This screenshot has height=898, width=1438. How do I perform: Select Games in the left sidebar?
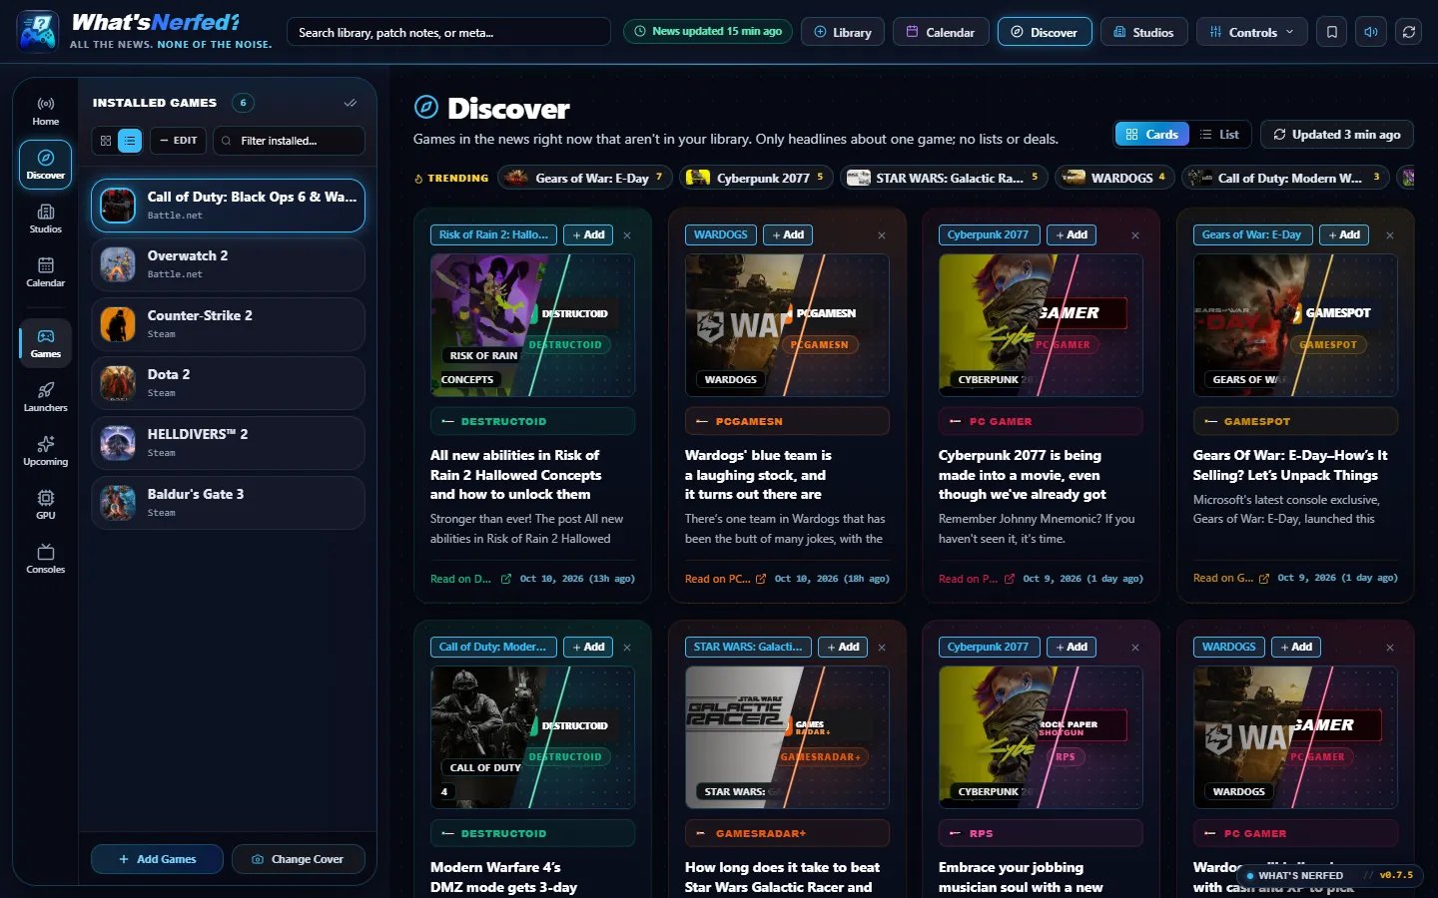coord(45,342)
